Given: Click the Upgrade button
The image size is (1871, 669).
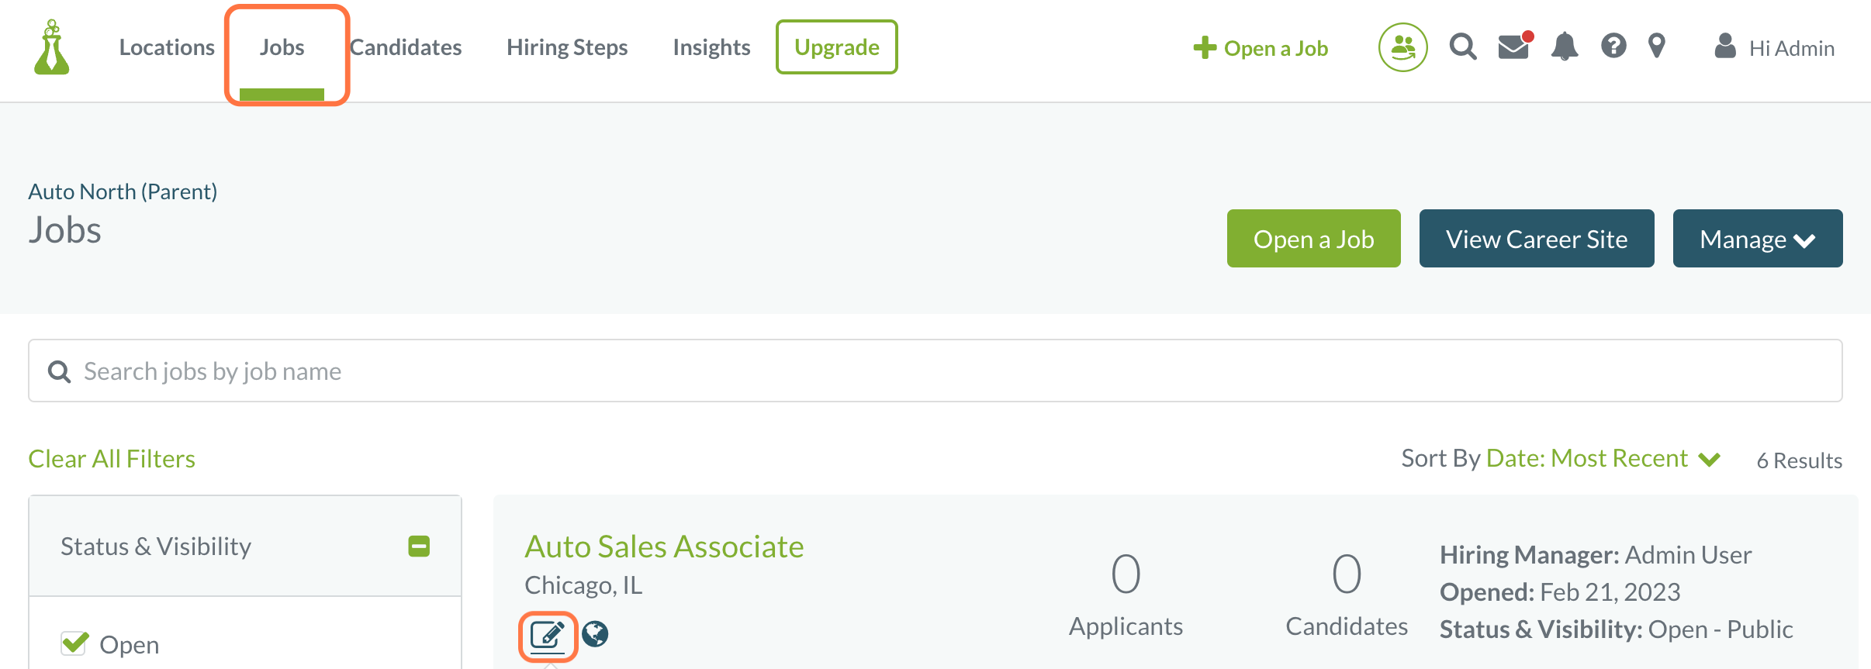Looking at the screenshot, I should point(837,47).
